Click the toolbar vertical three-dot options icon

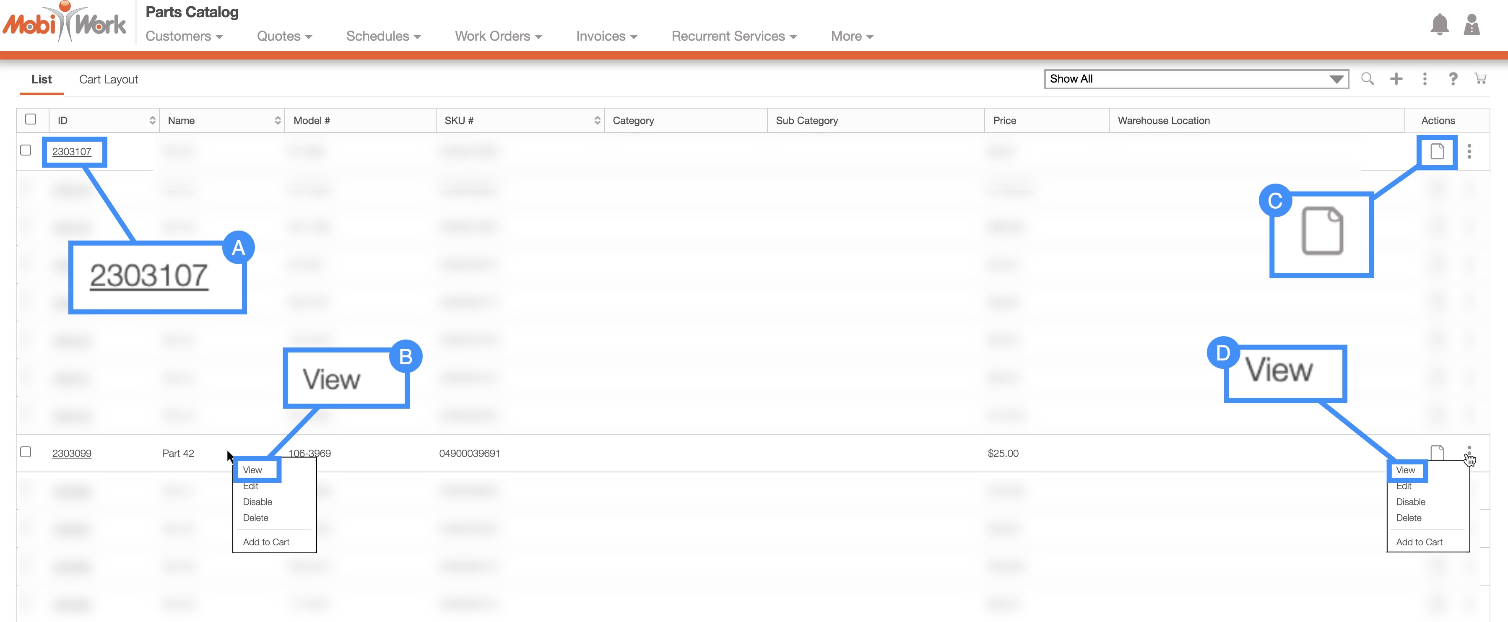(1425, 78)
